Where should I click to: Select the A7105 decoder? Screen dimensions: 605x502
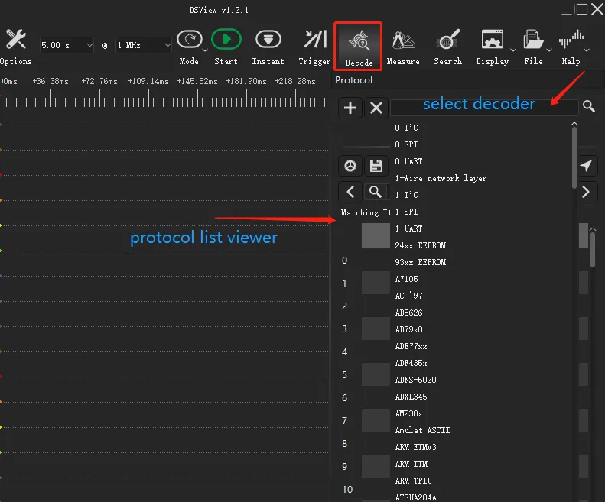click(x=406, y=279)
